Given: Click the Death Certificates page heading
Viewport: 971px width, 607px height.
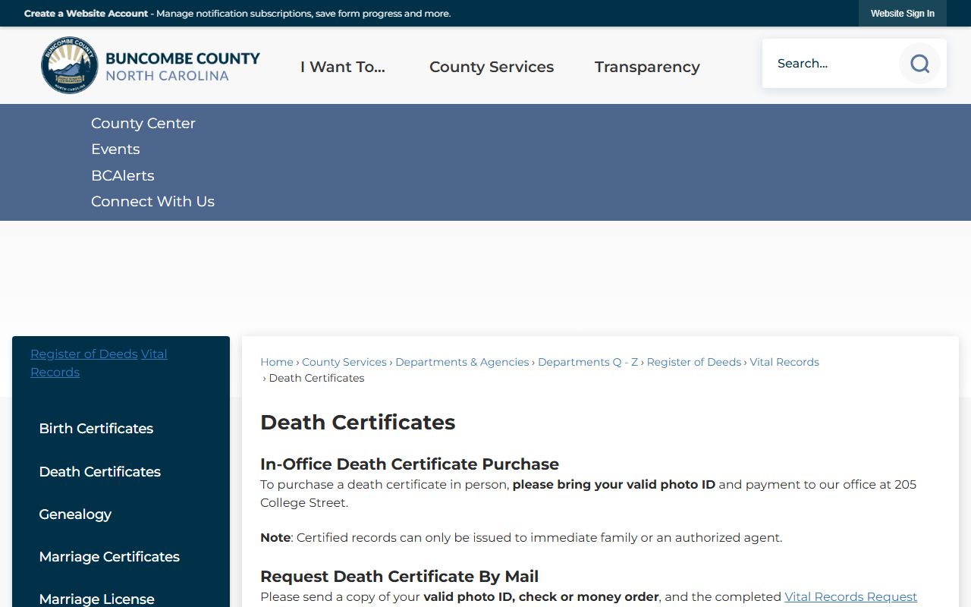Looking at the screenshot, I should coord(358,423).
